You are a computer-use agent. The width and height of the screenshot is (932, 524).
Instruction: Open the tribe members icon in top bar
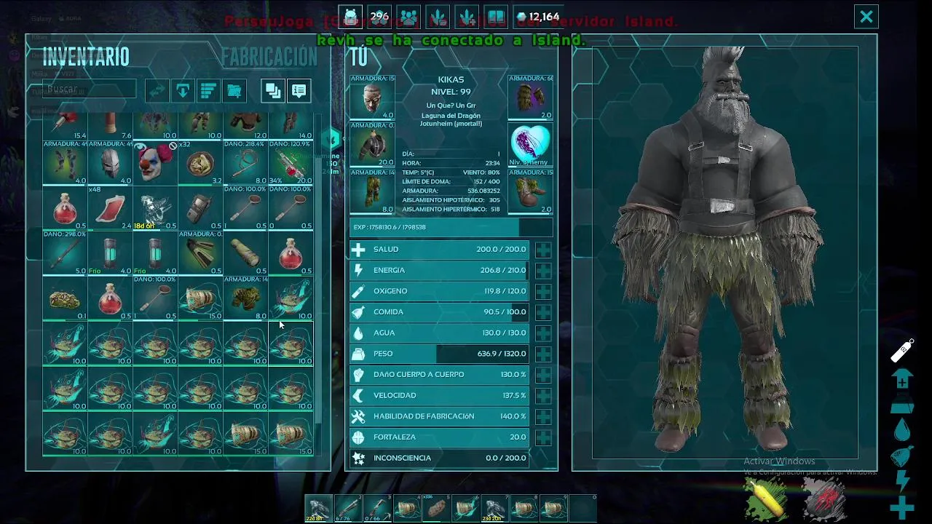click(x=408, y=16)
